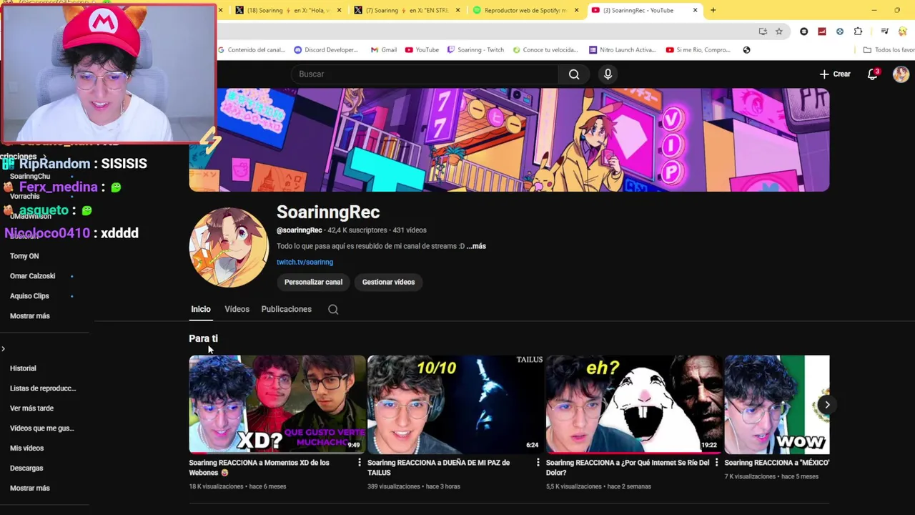
Task: Expand library list with lower Mostrar más
Action: coord(29,489)
